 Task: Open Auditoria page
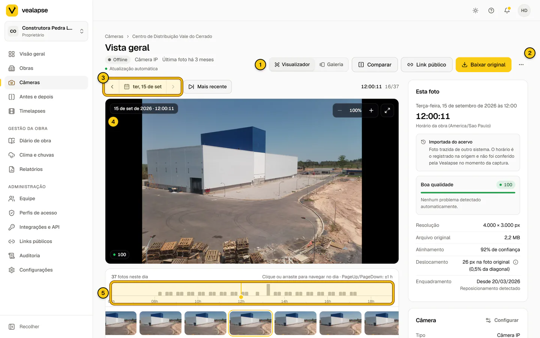(x=46, y=256)
